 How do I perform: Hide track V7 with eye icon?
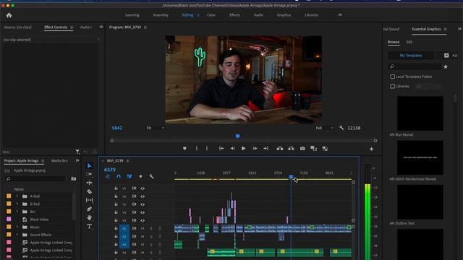[143, 188]
